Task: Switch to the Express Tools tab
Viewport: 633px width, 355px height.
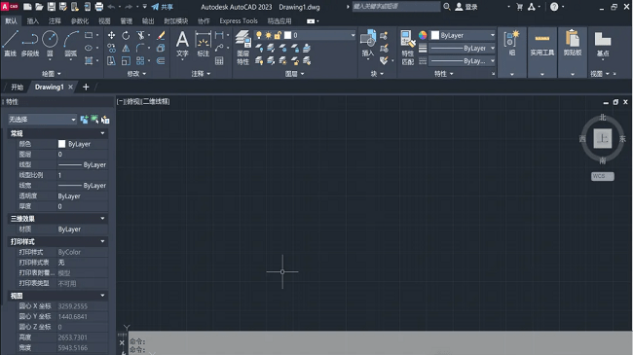Action: (239, 21)
